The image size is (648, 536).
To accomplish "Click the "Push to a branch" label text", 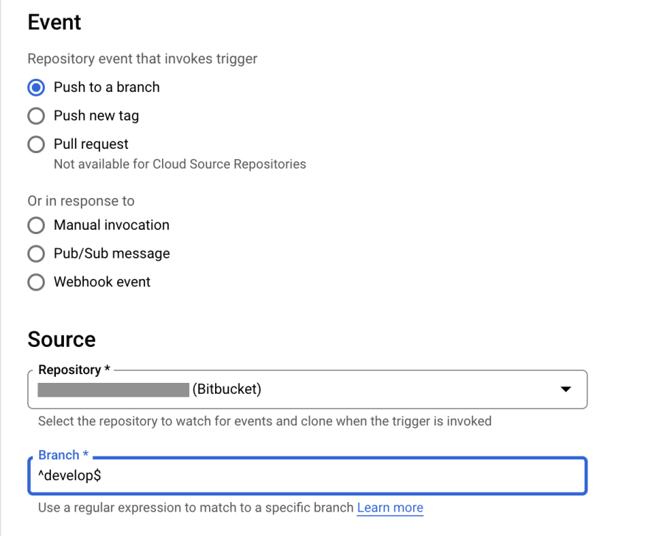I will tap(107, 87).
